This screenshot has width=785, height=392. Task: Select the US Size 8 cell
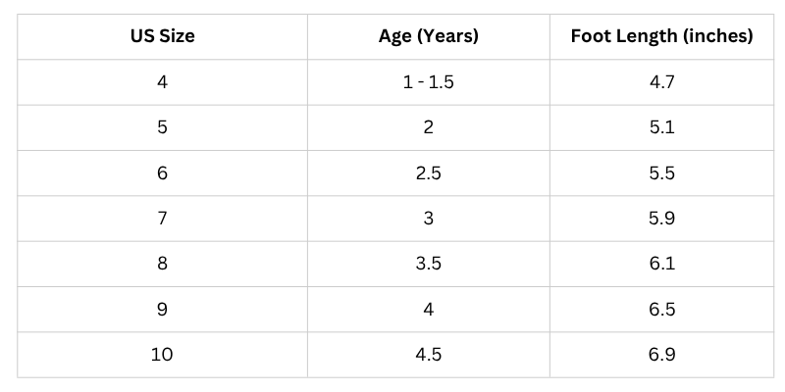click(162, 264)
